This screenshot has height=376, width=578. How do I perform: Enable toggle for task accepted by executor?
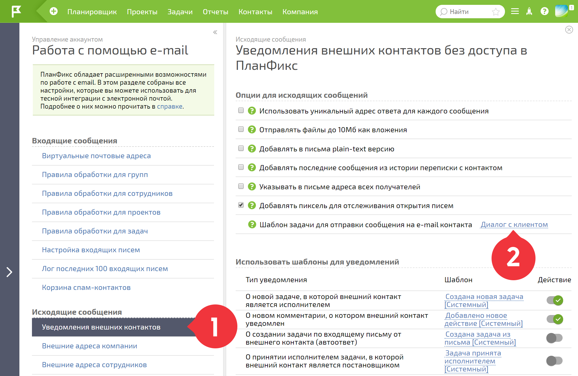(555, 361)
